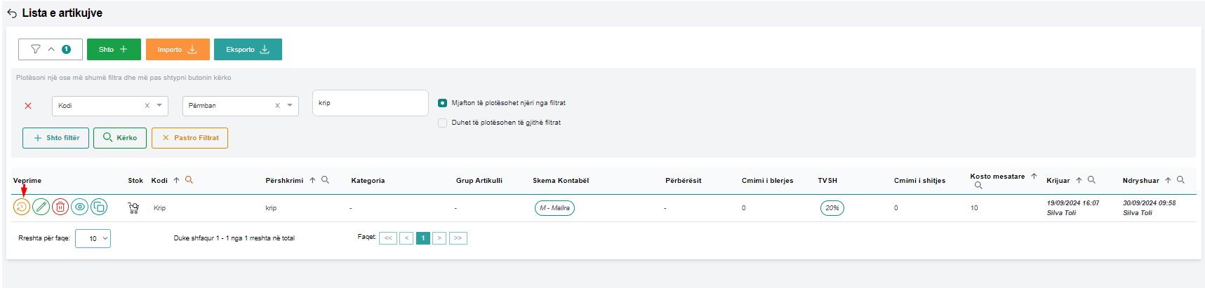The image size is (1205, 288).
Task: Click the orange history icon in Krip row
Action: (x=22, y=207)
